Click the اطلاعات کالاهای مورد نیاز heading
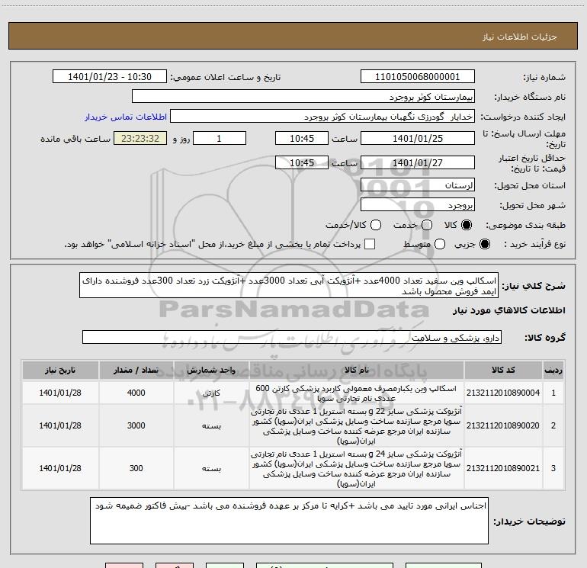This screenshot has height=568, width=587. [508, 310]
